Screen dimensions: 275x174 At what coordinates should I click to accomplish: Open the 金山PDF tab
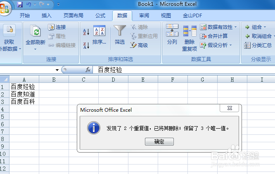[192, 15]
